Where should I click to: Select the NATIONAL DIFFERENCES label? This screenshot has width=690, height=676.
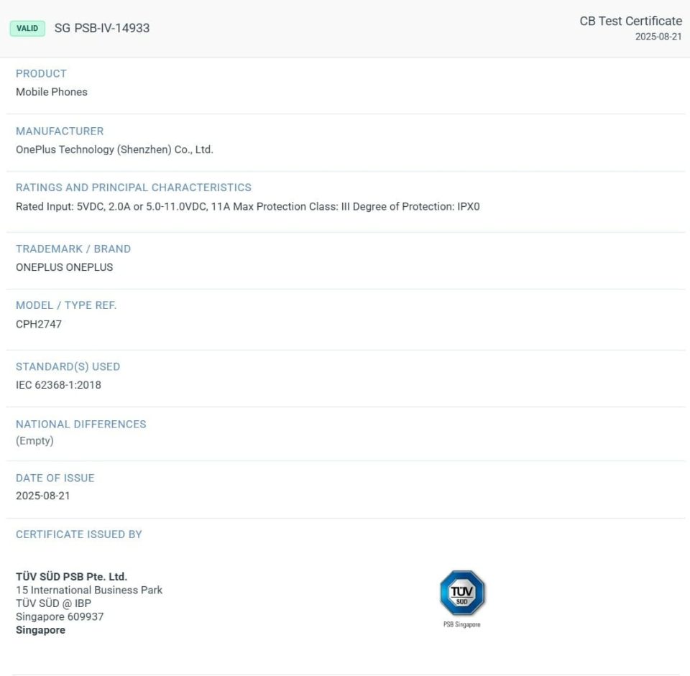coord(81,424)
